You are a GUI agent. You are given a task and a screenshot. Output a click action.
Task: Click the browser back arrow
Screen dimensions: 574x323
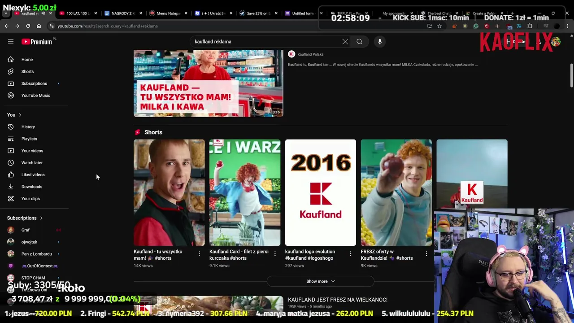pos(6,26)
